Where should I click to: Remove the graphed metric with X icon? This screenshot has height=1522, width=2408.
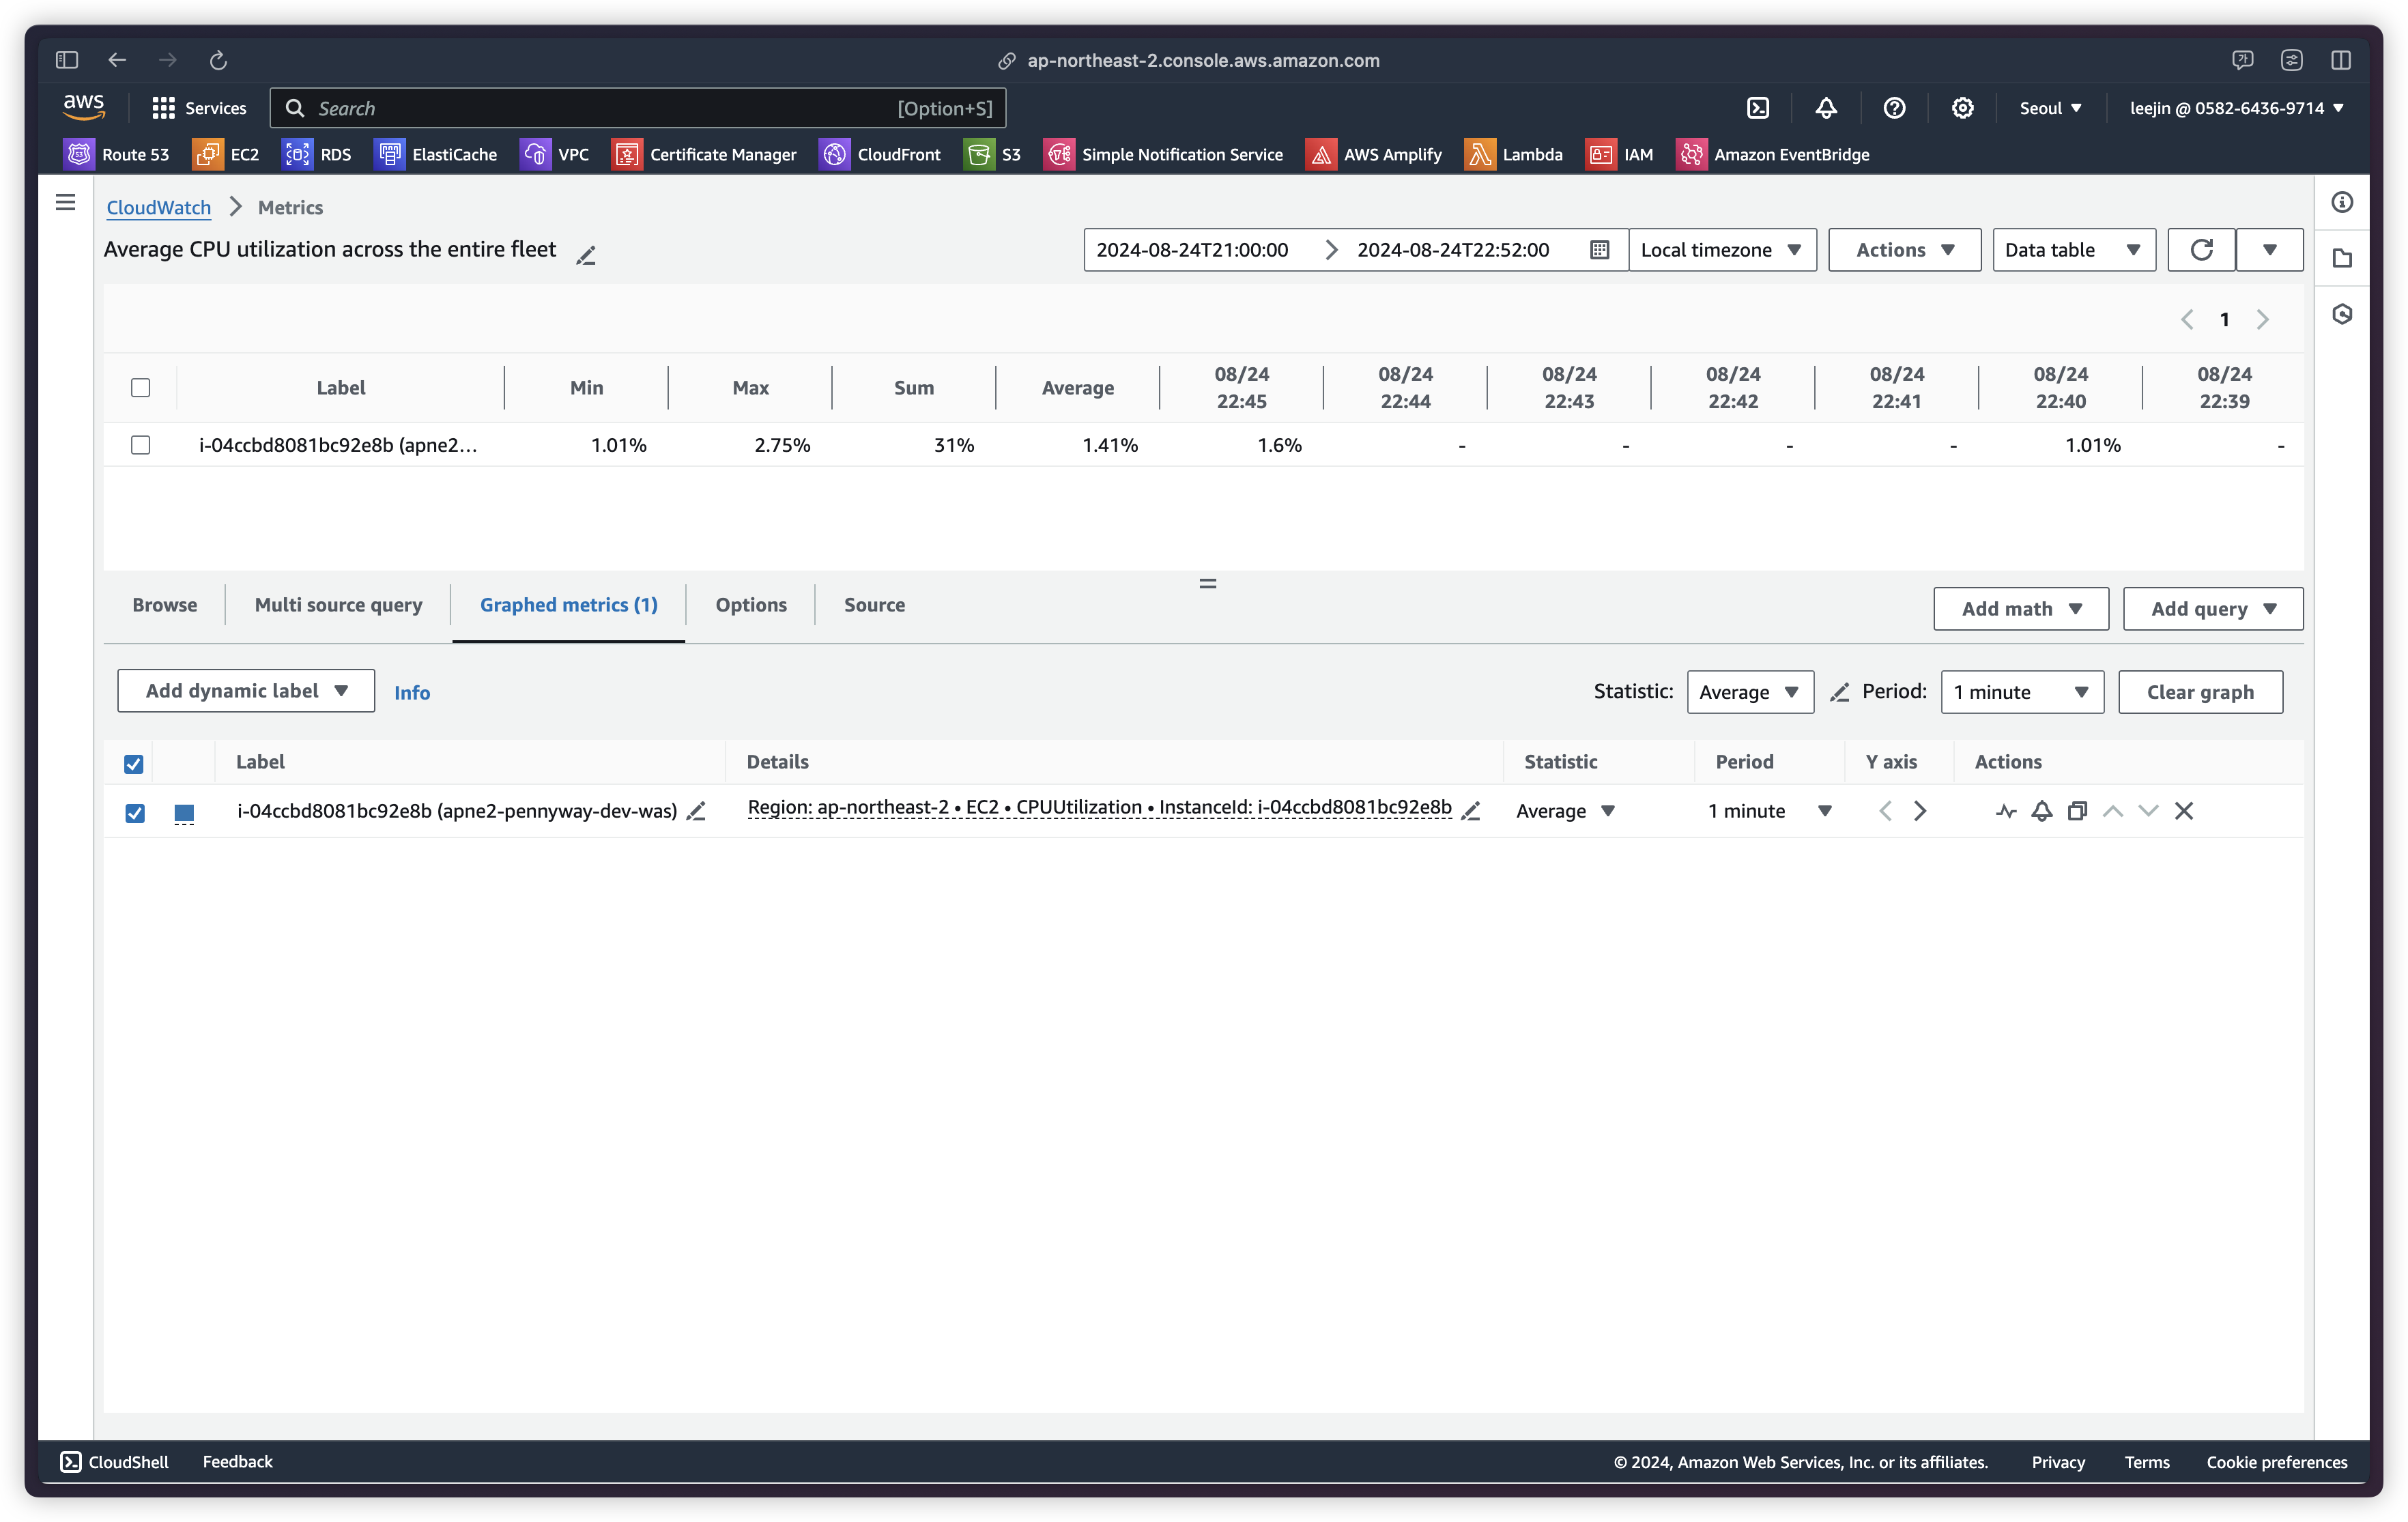pyautogui.click(x=2184, y=811)
